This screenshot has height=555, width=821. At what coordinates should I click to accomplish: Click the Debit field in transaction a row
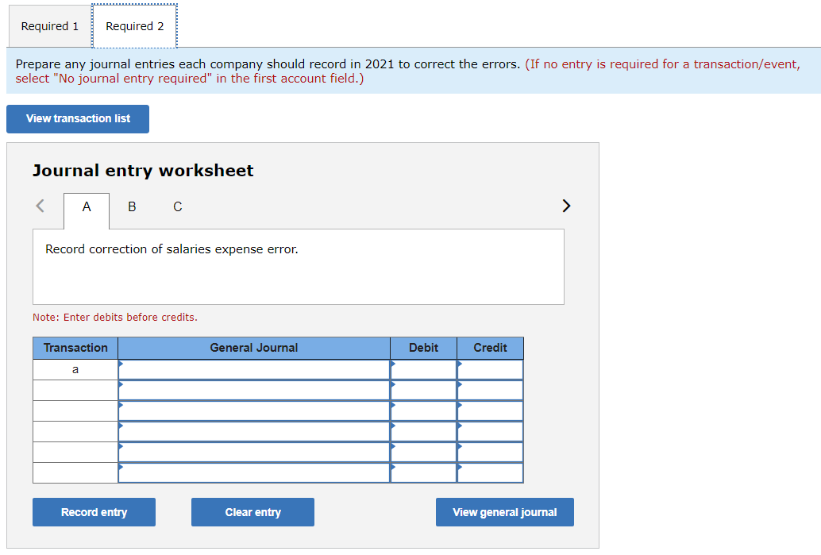[423, 370]
